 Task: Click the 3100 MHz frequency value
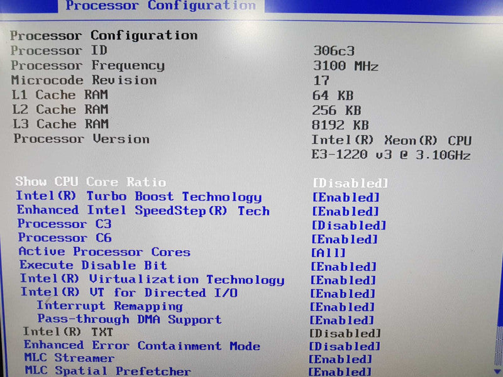346,66
